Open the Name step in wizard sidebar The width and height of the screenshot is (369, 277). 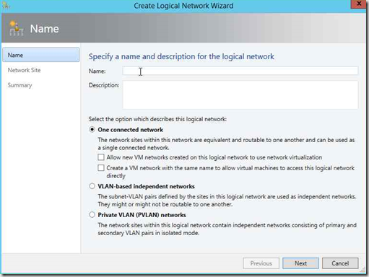pos(41,55)
